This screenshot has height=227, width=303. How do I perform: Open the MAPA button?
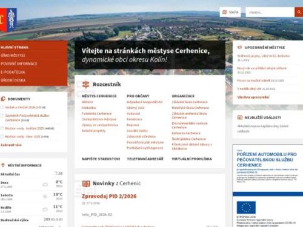(230, 12)
